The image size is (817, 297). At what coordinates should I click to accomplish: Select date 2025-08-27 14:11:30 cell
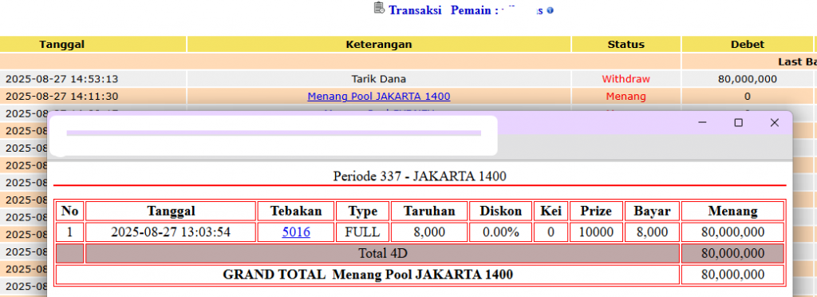coord(93,97)
